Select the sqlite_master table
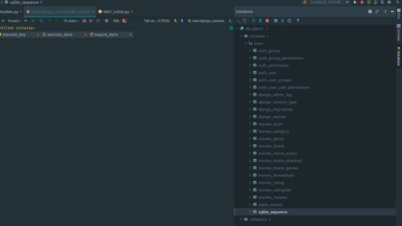 pos(270,205)
